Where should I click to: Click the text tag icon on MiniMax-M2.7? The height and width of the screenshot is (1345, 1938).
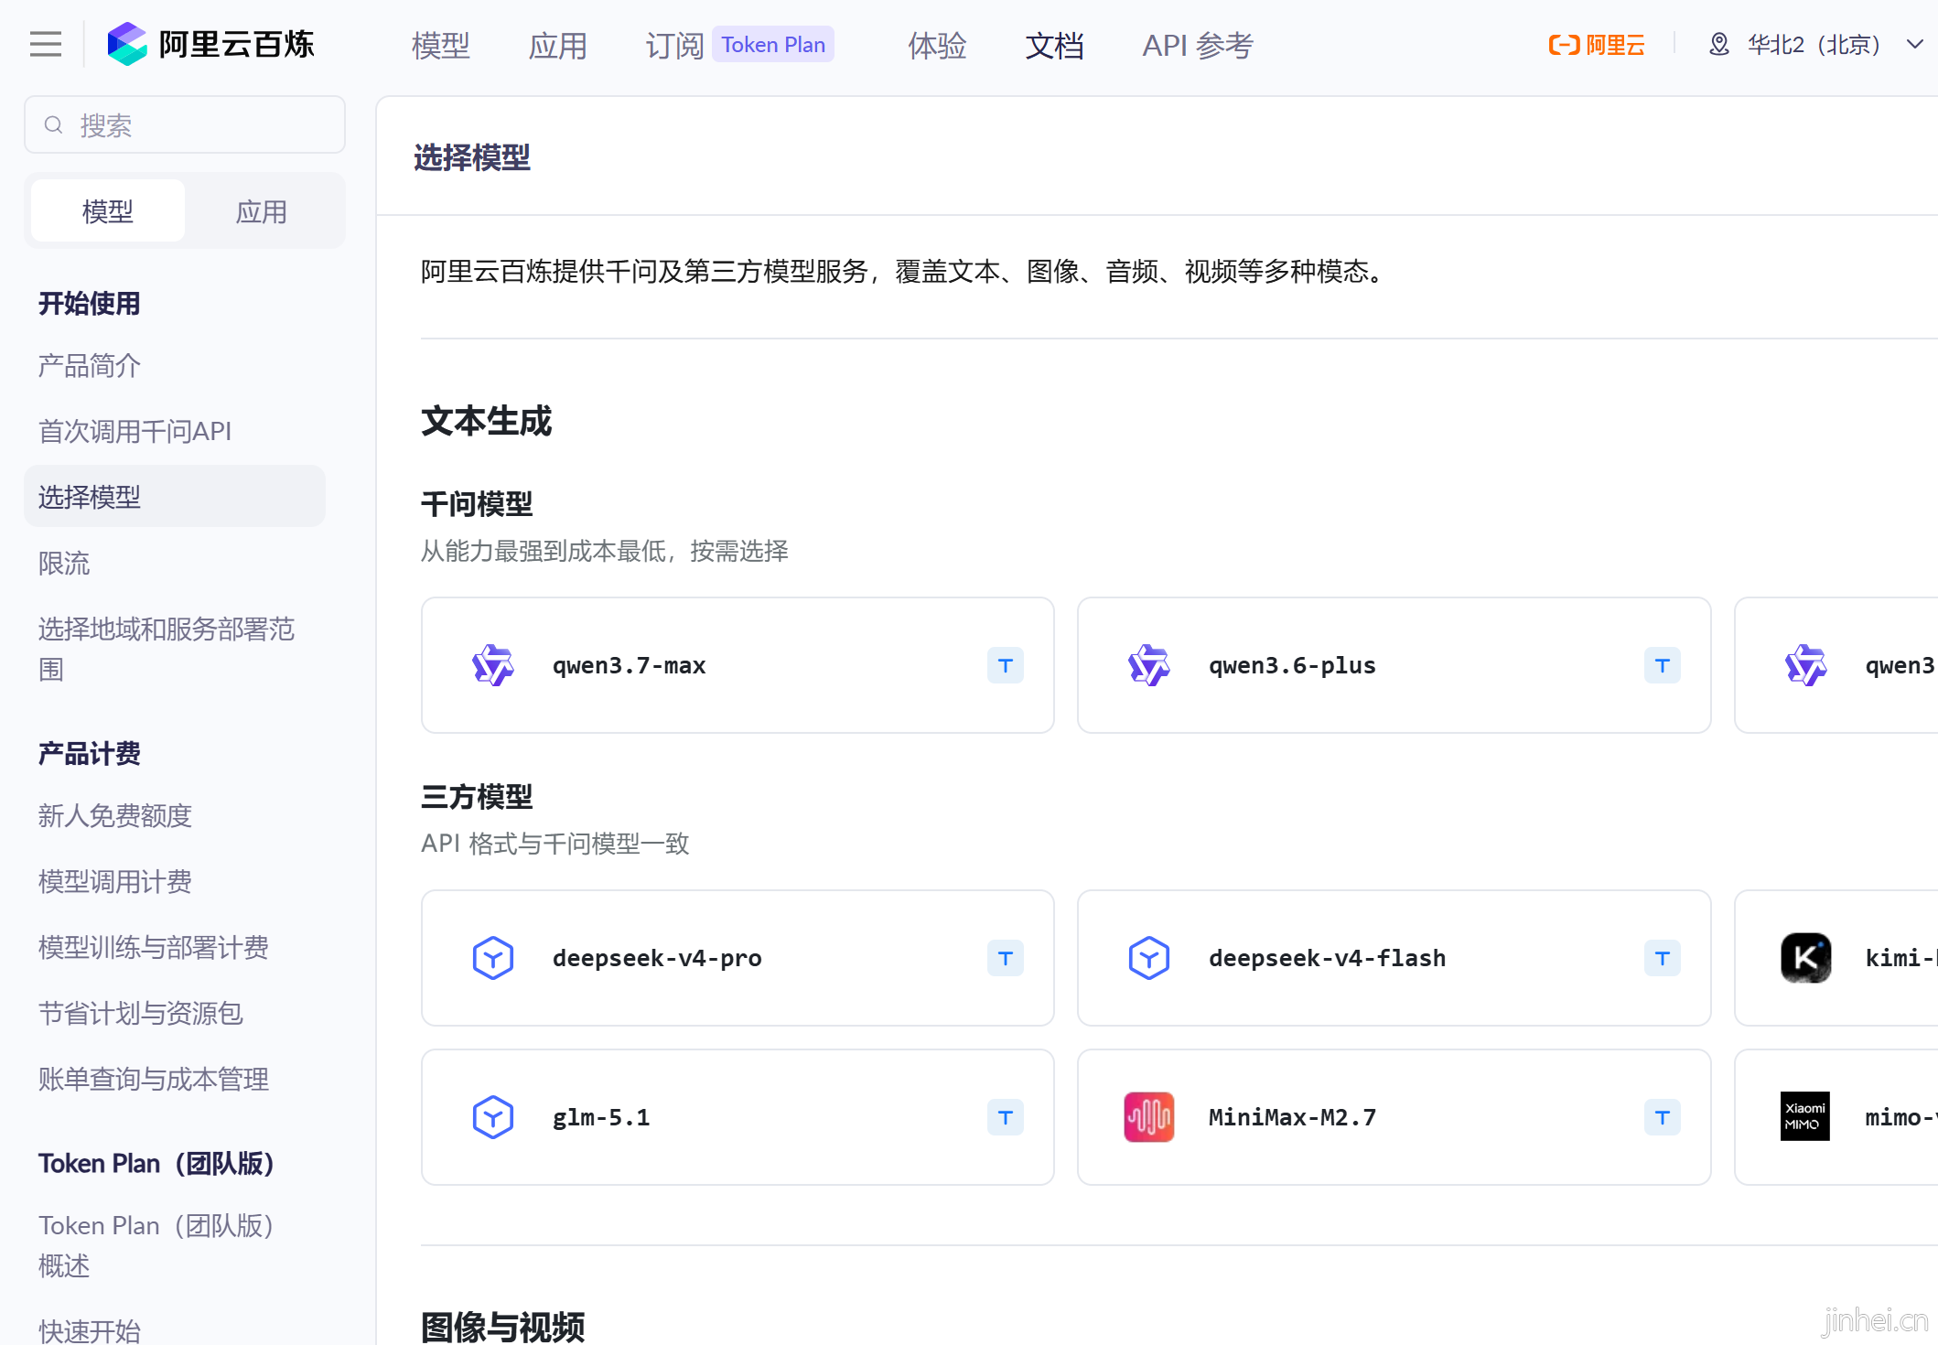click(1663, 1117)
